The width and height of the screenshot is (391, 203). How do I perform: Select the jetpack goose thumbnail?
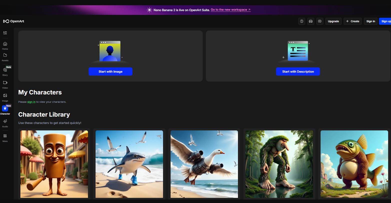click(204, 164)
